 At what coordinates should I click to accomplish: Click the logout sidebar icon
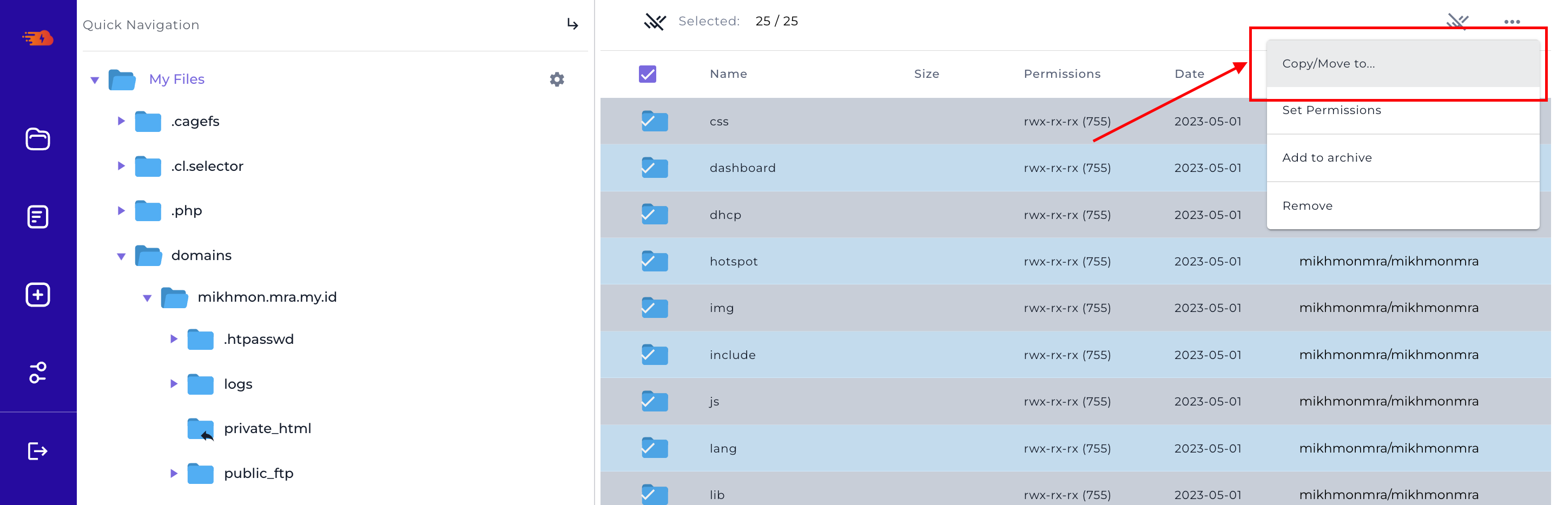tap(38, 451)
